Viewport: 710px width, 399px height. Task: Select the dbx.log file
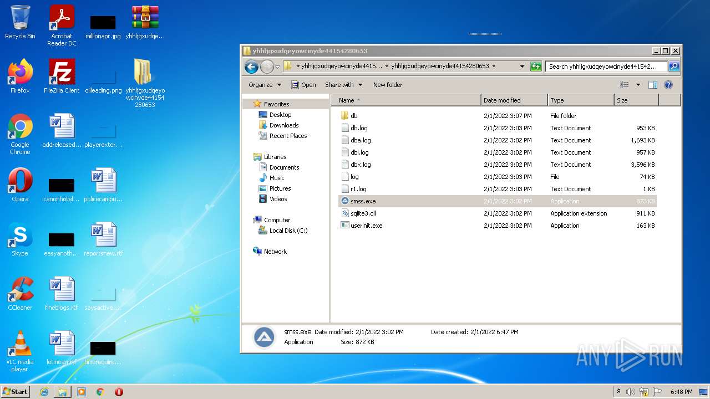click(498, 165)
